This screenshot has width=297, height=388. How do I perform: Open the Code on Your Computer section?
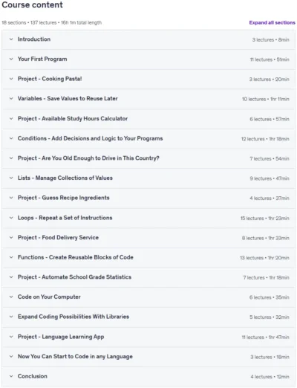click(x=49, y=297)
